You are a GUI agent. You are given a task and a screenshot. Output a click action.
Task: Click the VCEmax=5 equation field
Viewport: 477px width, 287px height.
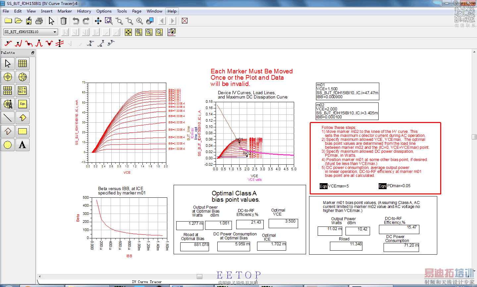click(x=338, y=186)
